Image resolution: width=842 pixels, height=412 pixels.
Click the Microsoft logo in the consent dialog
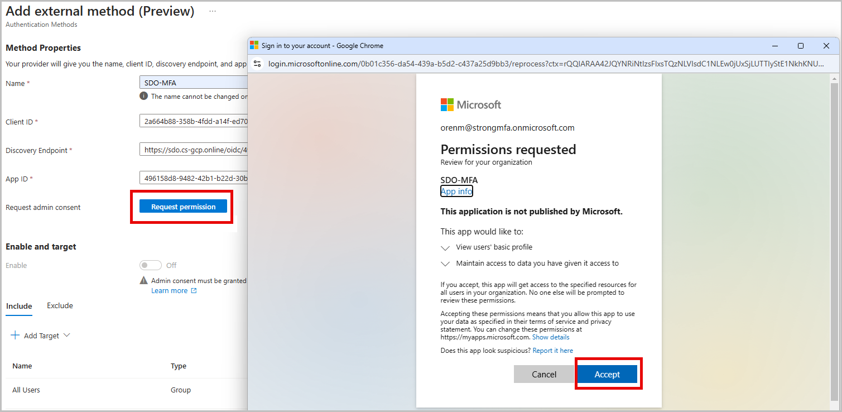pyautogui.click(x=471, y=104)
